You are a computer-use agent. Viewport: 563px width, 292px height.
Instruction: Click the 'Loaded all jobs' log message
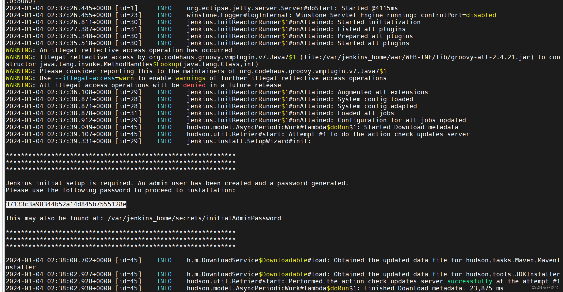[x=366, y=113]
